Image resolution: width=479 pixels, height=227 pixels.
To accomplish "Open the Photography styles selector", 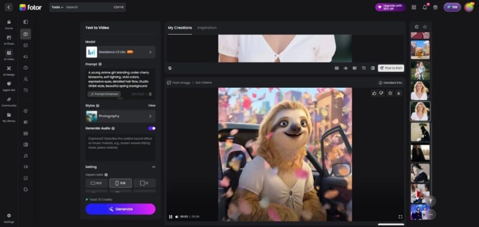I will (120, 116).
